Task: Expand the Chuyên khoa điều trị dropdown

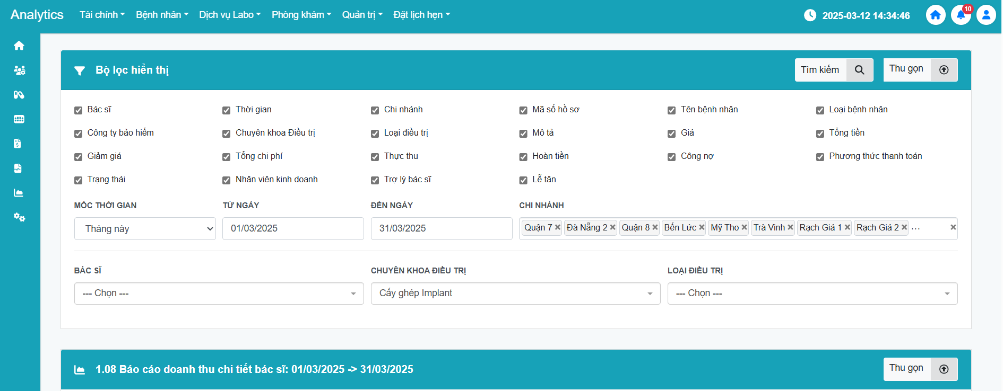Action: tap(515, 294)
